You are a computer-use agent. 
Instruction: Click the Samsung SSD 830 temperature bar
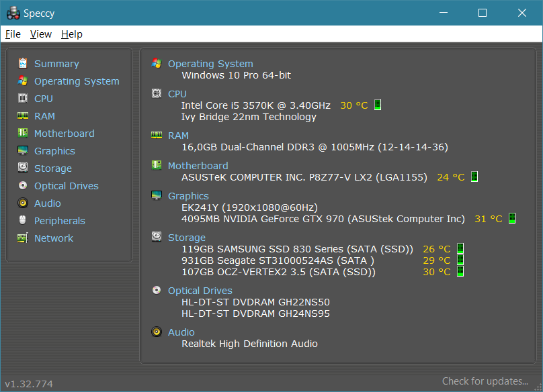click(460, 248)
